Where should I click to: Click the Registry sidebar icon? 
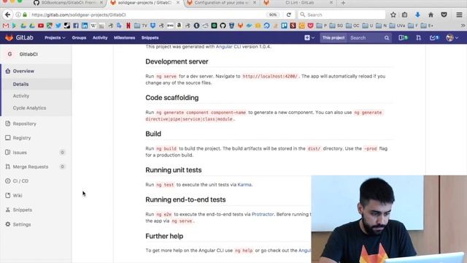tap(8, 138)
